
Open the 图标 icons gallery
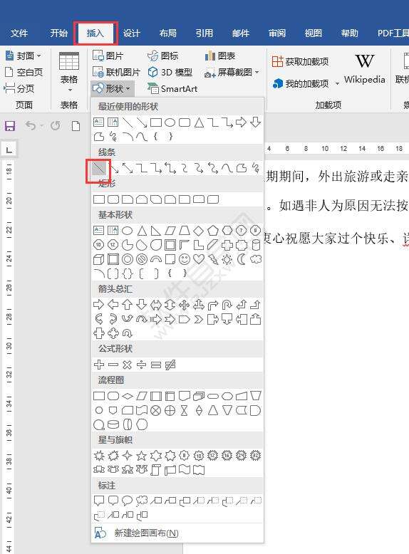[x=163, y=56]
